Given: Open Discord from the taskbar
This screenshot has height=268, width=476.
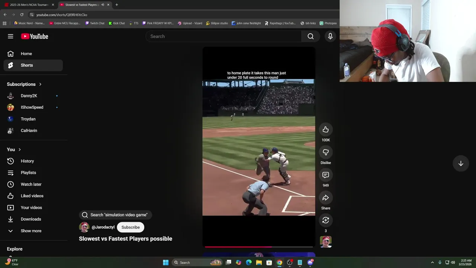Looking at the screenshot, I should (x=310, y=262).
